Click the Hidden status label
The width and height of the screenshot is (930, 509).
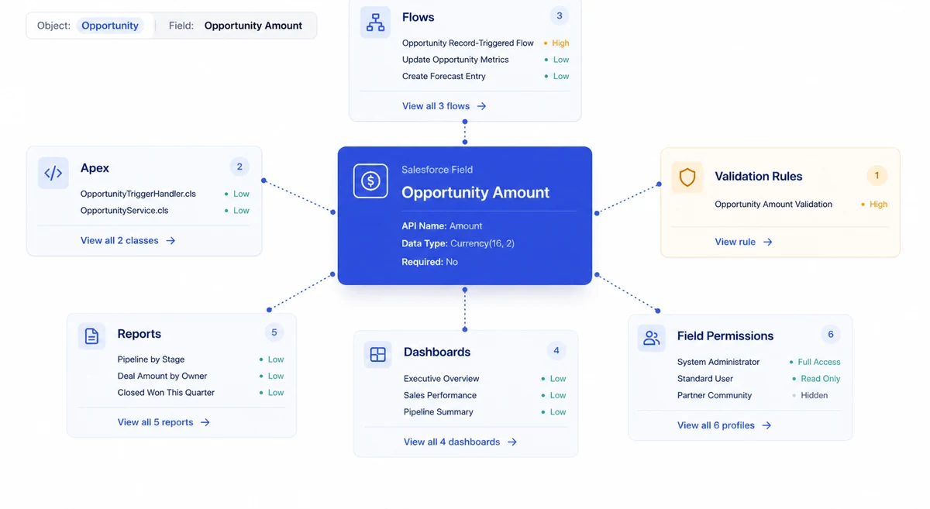tap(815, 395)
